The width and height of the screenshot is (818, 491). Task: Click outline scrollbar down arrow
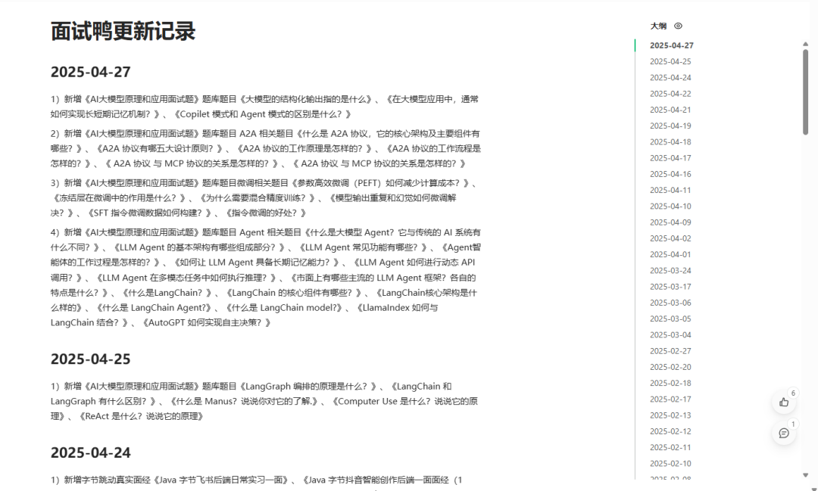[x=805, y=475]
